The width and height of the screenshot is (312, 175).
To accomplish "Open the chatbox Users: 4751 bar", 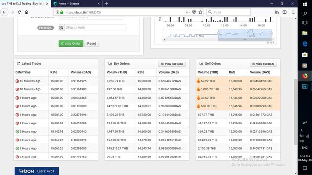I will [37, 171].
